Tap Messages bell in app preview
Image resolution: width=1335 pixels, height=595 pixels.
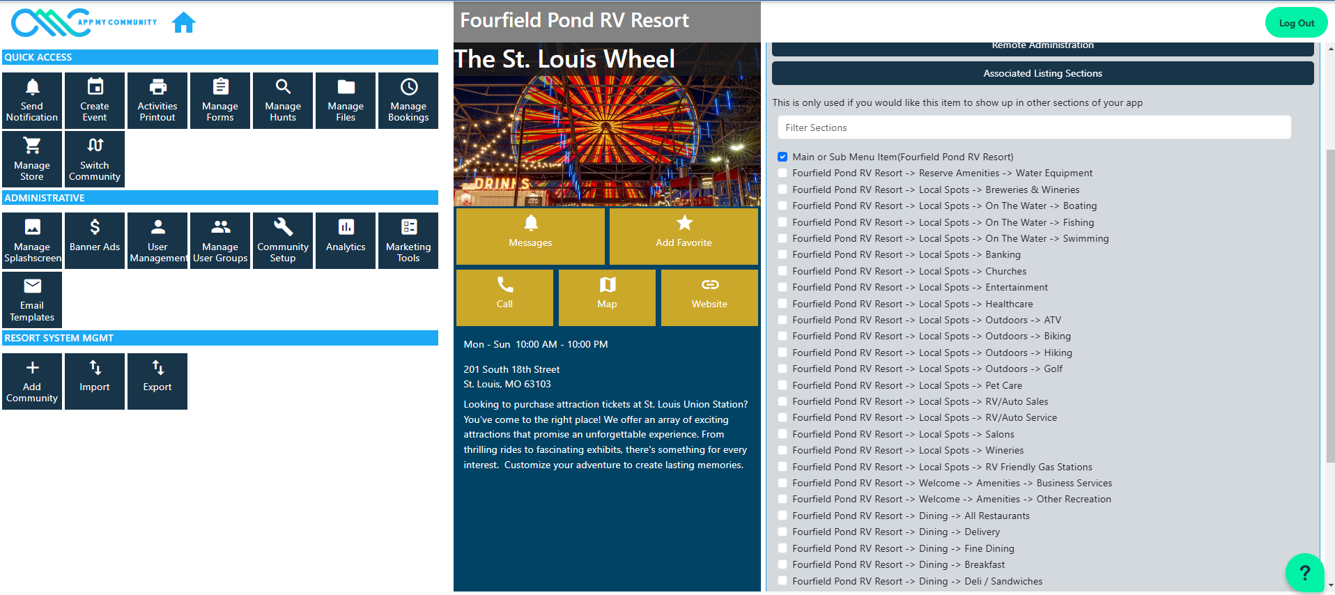(530, 235)
